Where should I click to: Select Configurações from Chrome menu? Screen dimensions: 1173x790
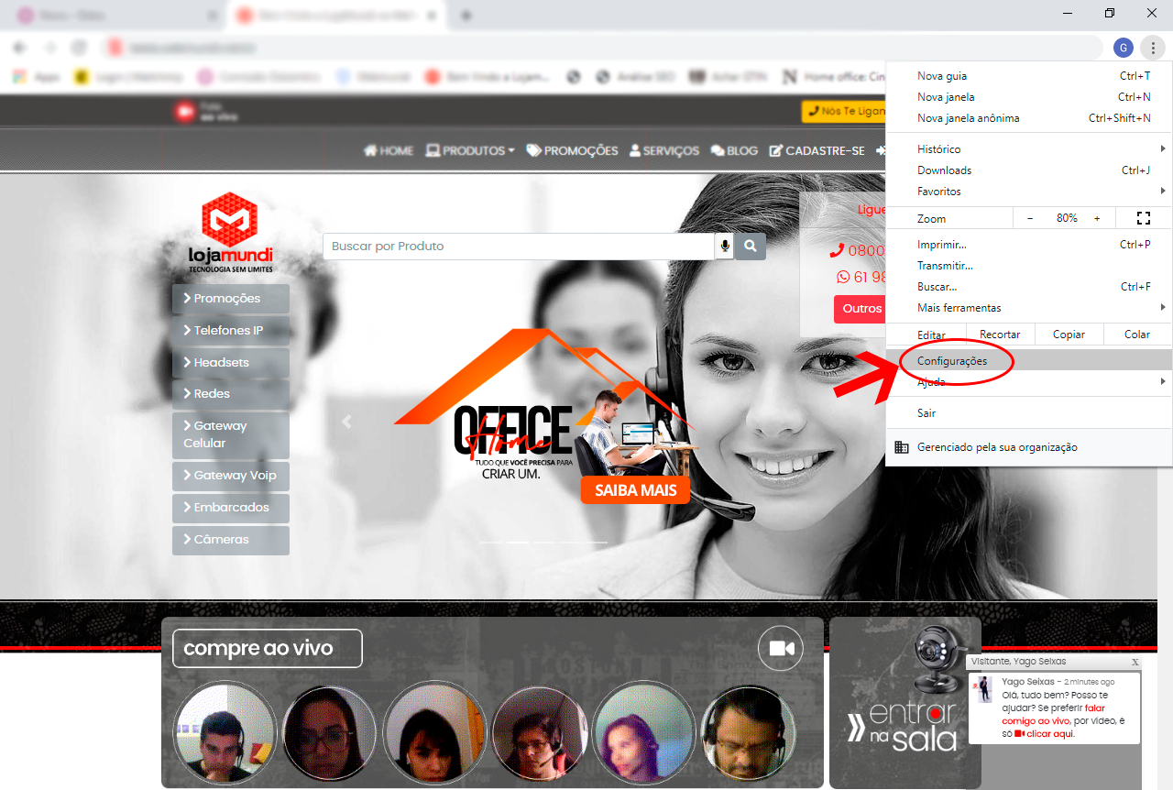coord(953,361)
